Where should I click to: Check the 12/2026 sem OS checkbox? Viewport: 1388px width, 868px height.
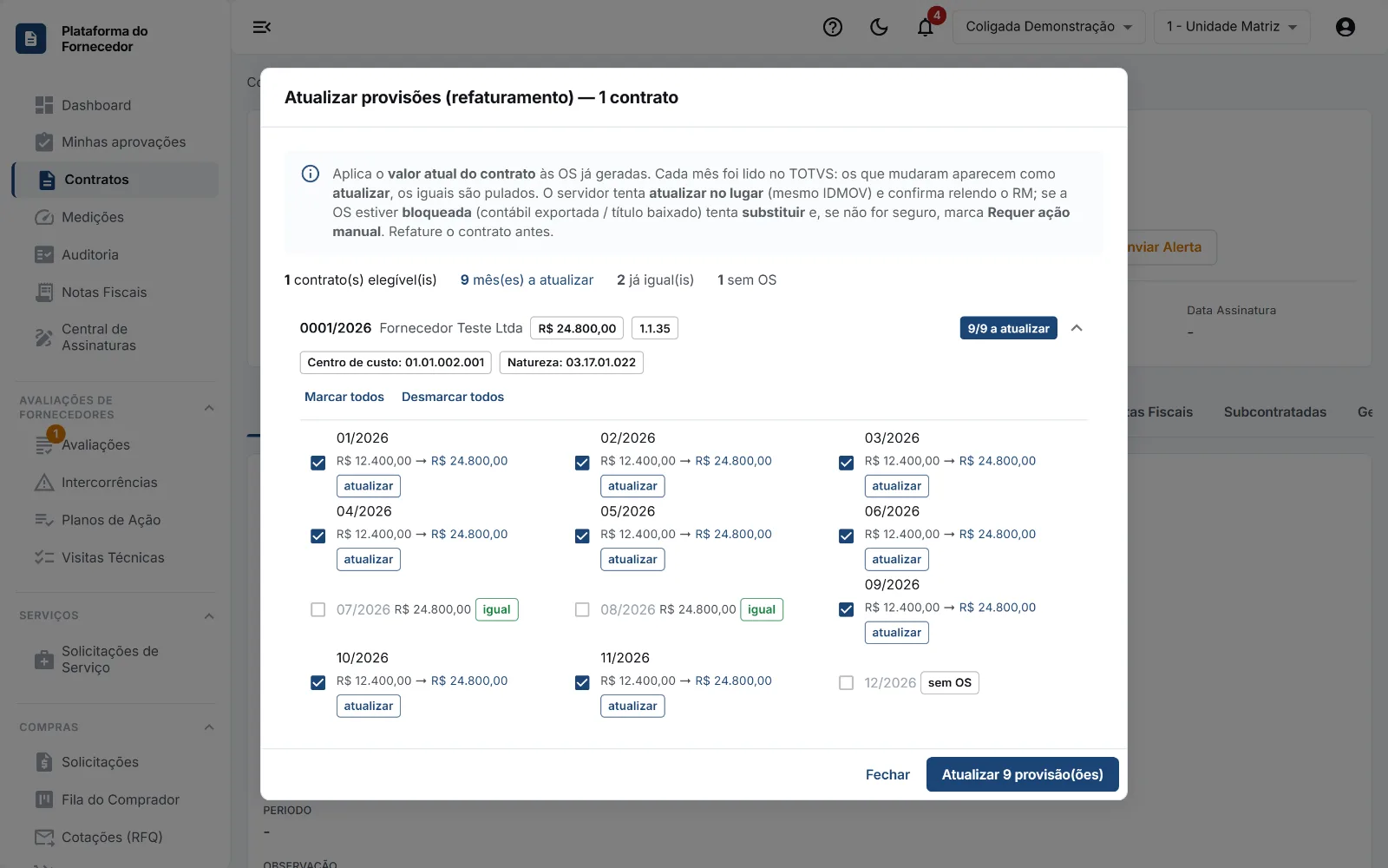coord(847,683)
